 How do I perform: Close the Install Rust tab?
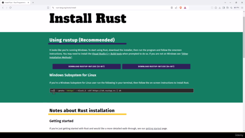[28, 3]
